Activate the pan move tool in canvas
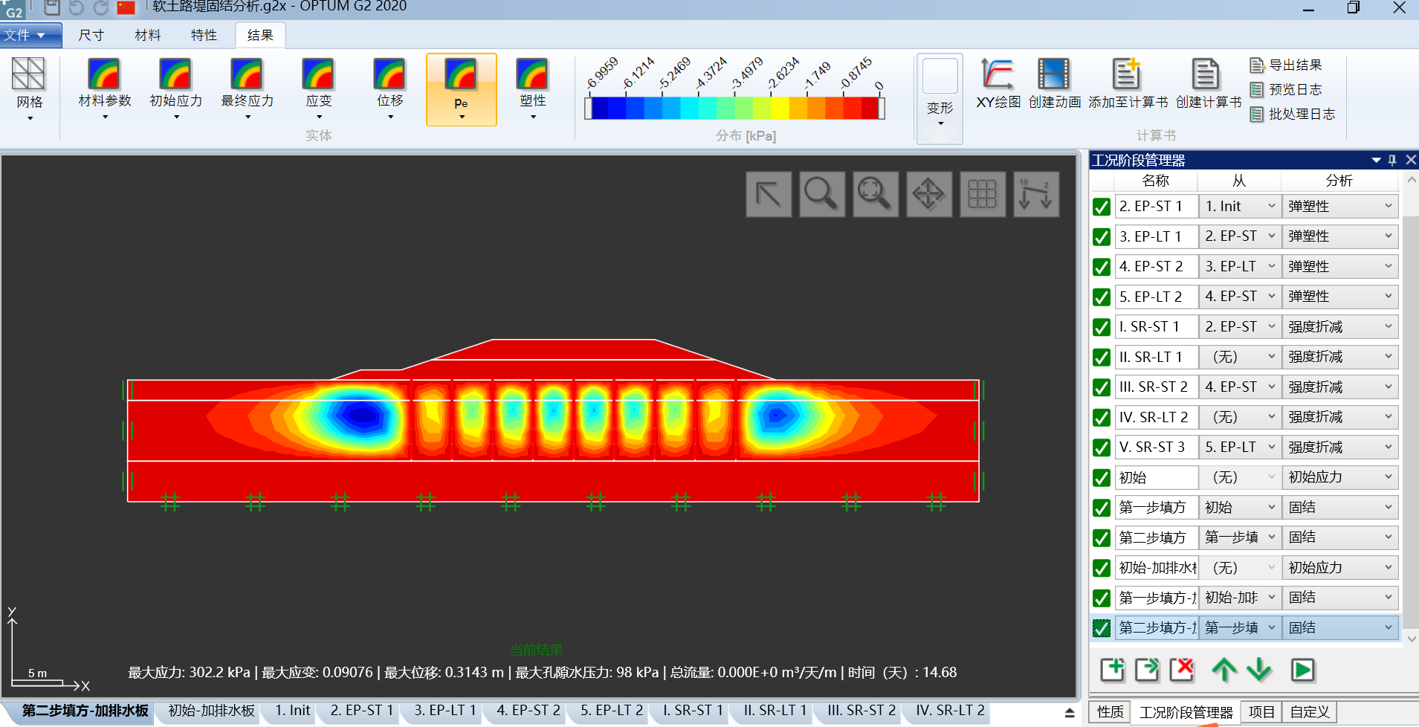1419x727 pixels. (928, 195)
